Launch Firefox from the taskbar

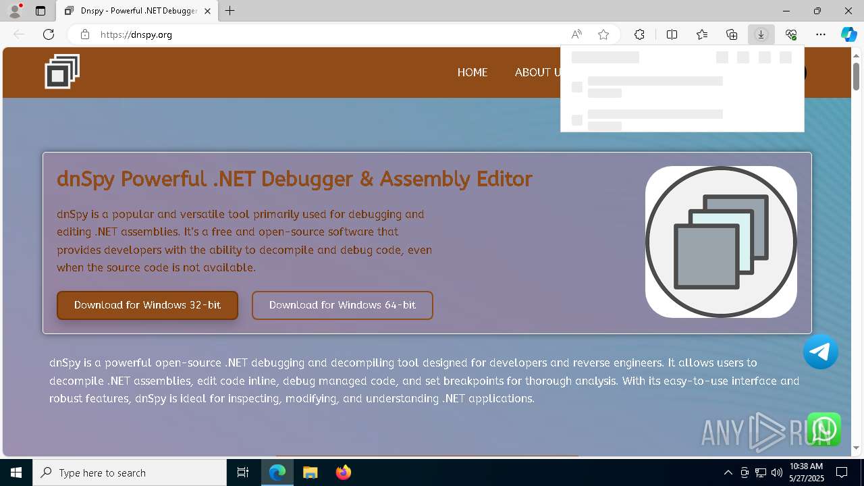click(343, 473)
